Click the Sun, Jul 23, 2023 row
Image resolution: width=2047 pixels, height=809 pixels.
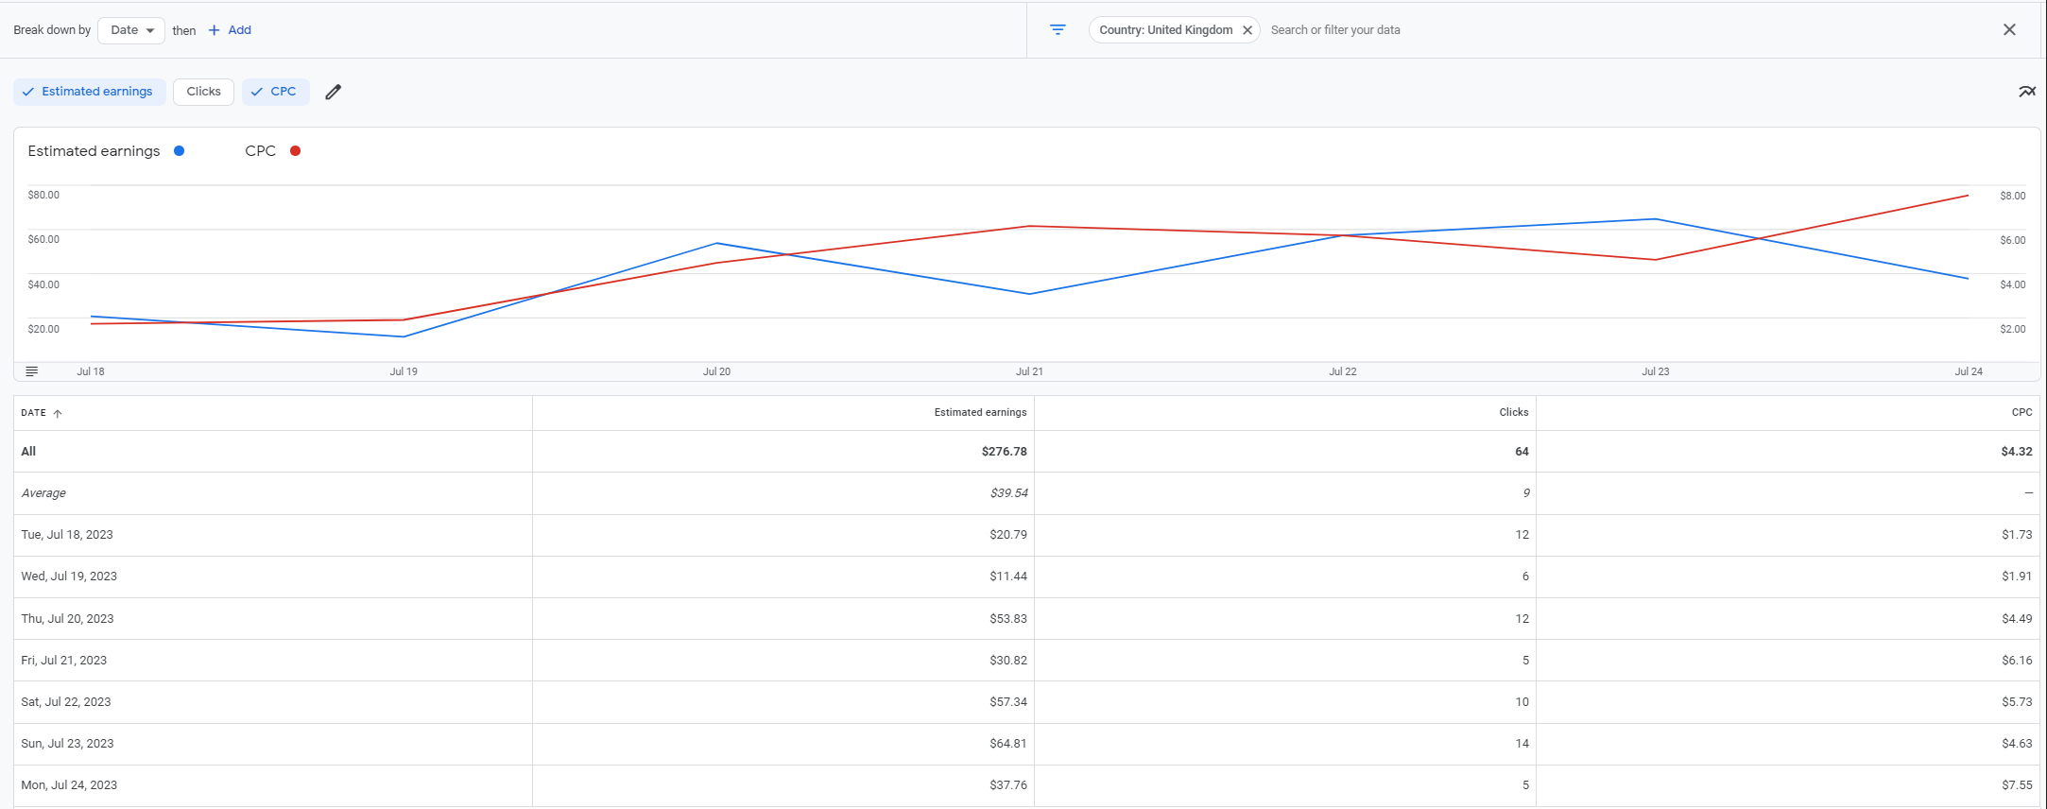(x=1026, y=744)
